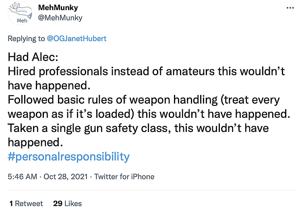Click the hand drawing in the avatar

20,9
